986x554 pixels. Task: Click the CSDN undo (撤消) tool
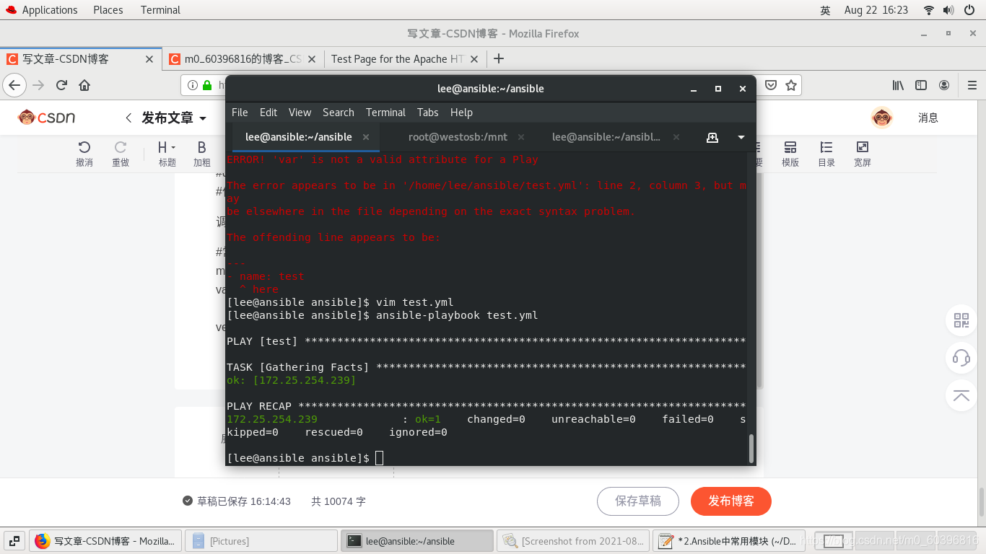click(x=84, y=154)
